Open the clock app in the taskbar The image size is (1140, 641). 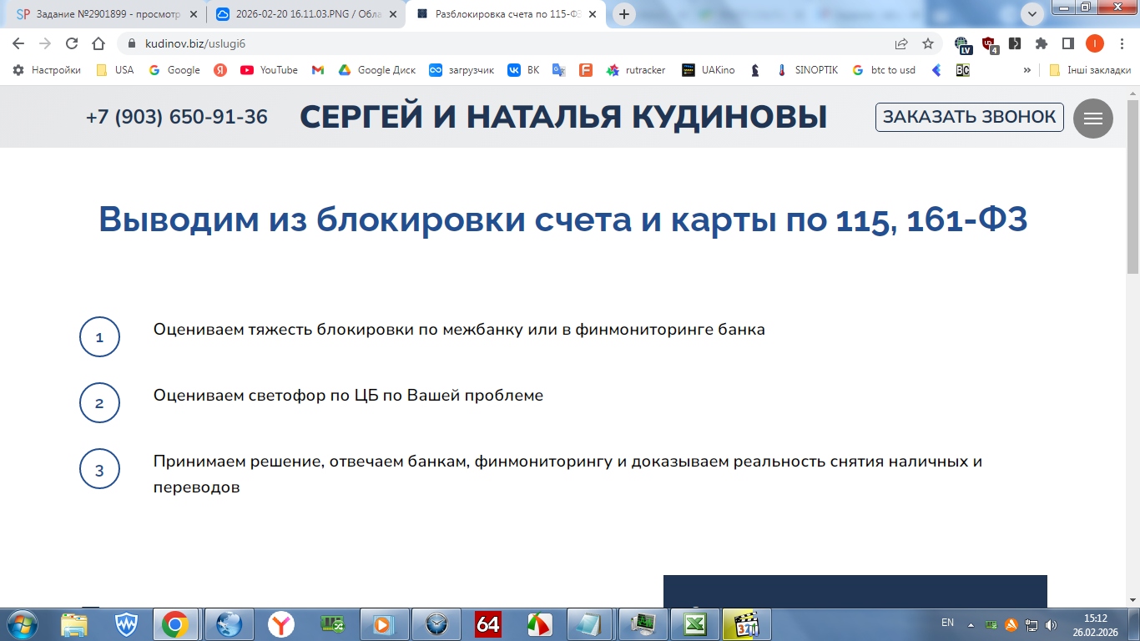pos(436,623)
